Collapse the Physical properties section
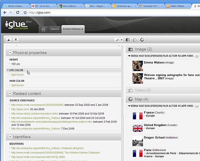Viewport: 200px width, 161px height. click(10, 53)
